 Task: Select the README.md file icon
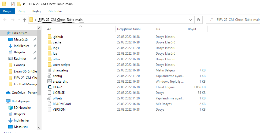pyautogui.click(x=50, y=104)
